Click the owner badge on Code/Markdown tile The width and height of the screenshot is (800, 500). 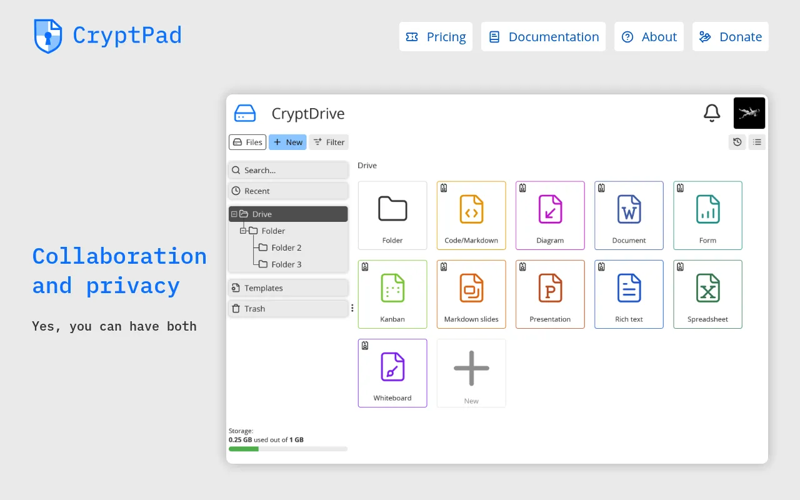[444, 187]
